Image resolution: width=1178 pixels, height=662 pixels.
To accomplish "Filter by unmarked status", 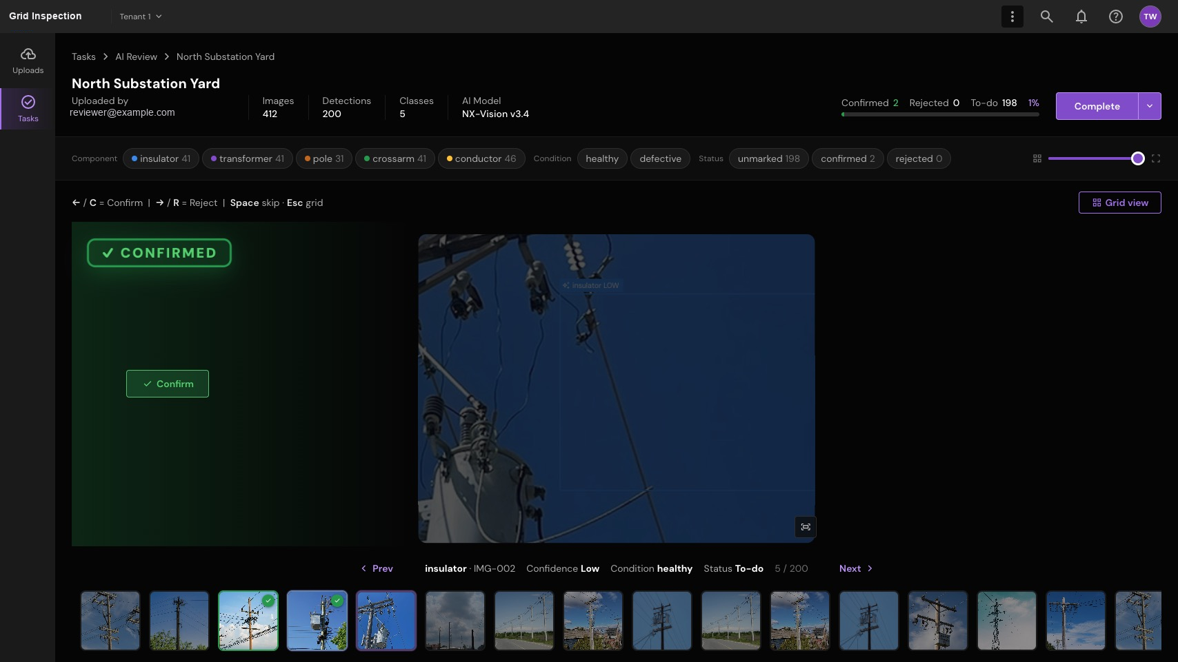I will pyautogui.click(x=768, y=158).
